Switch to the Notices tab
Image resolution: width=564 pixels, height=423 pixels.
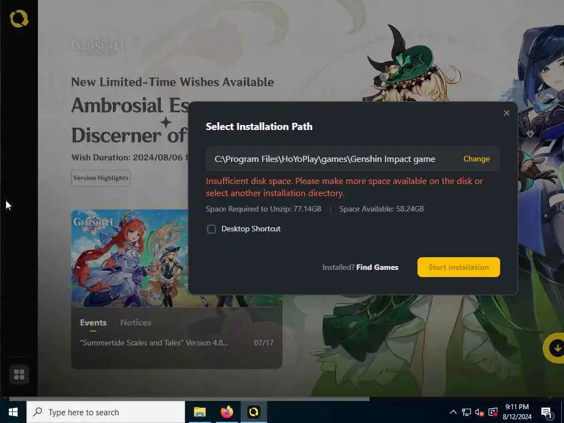[x=135, y=322]
